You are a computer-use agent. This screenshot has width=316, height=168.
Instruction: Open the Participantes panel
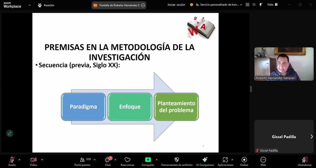(82, 161)
